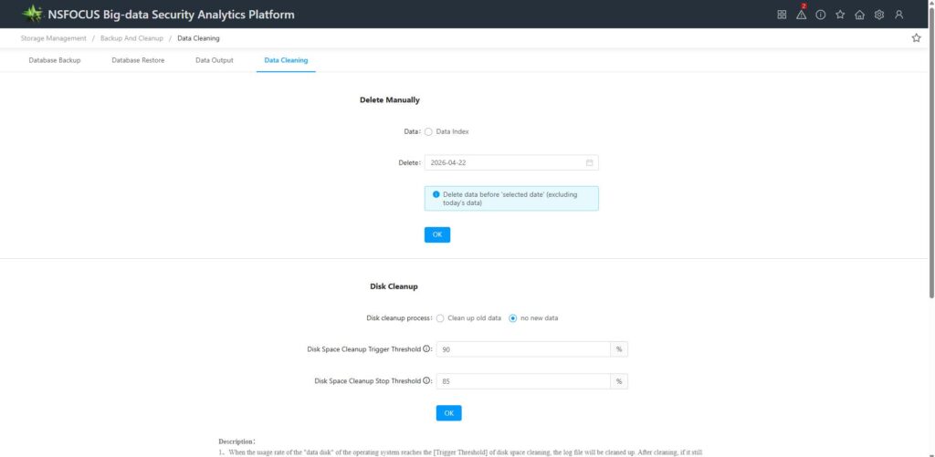Open the apps grid menu icon
Screen dimensions: 935x457
(782, 15)
